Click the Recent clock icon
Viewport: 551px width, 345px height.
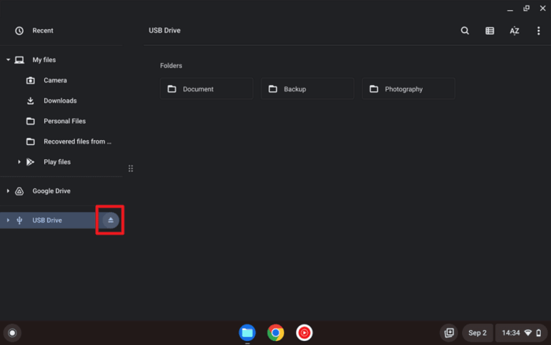click(x=20, y=31)
